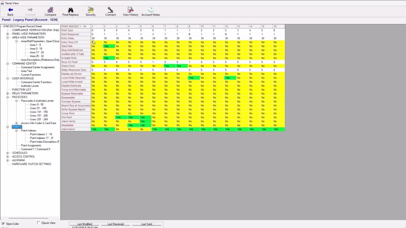
Task: Click the Panel View title bar icon
Action: [2, 3]
